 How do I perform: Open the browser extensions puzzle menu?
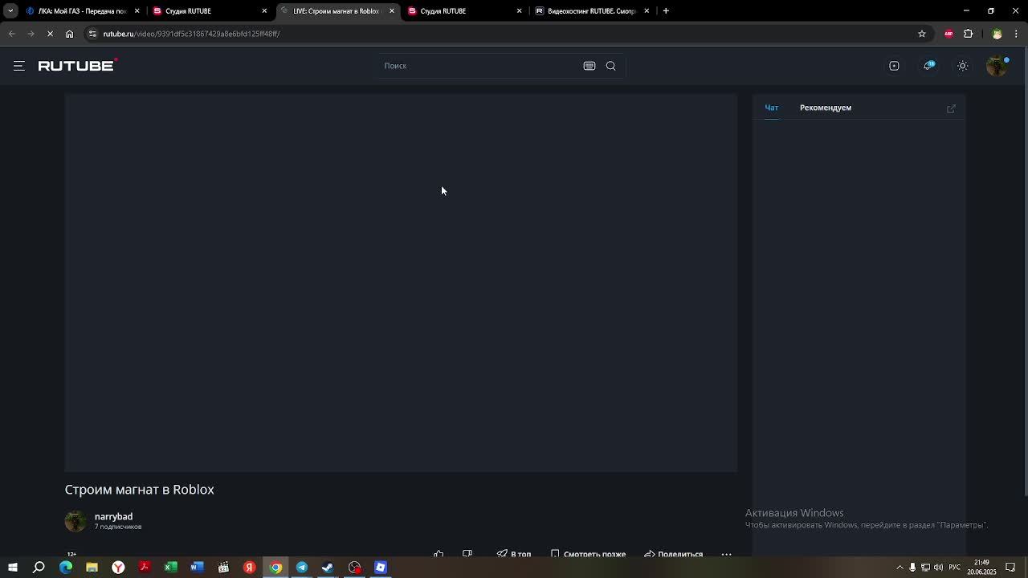coord(968,34)
